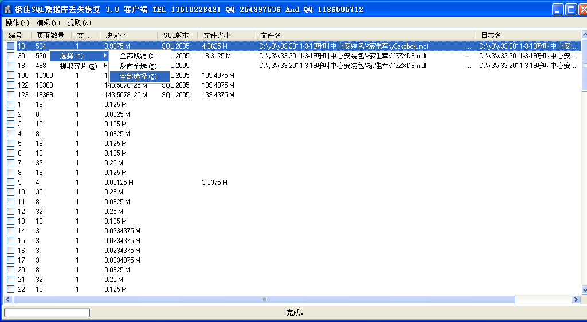Select the Y3ZXDB.mdf path in row 18
Screen dimensions: 587x322
[x=343, y=65]
